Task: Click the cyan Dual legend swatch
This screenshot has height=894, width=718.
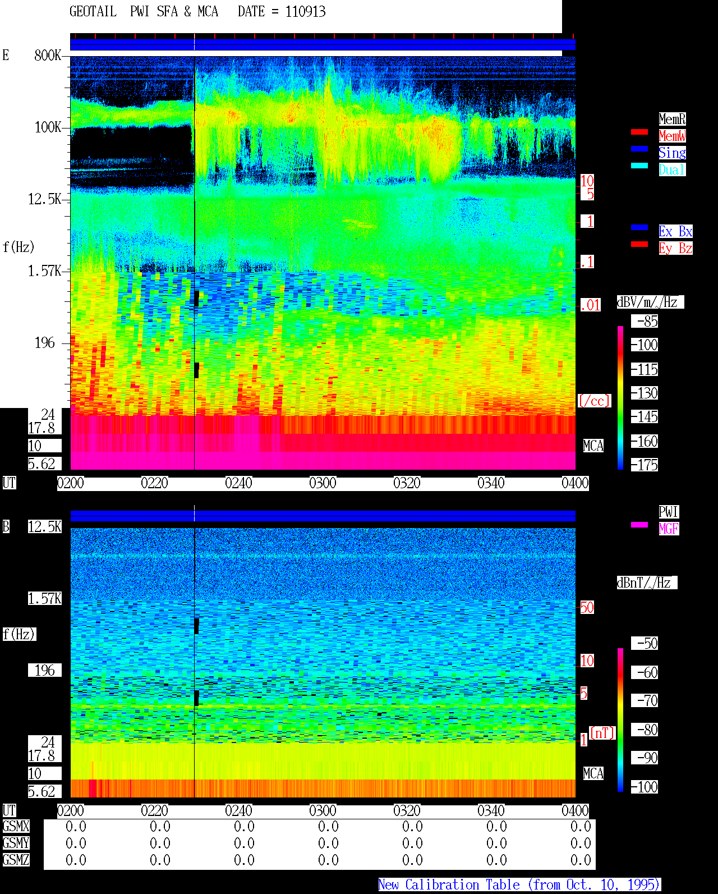Action: 639,166
